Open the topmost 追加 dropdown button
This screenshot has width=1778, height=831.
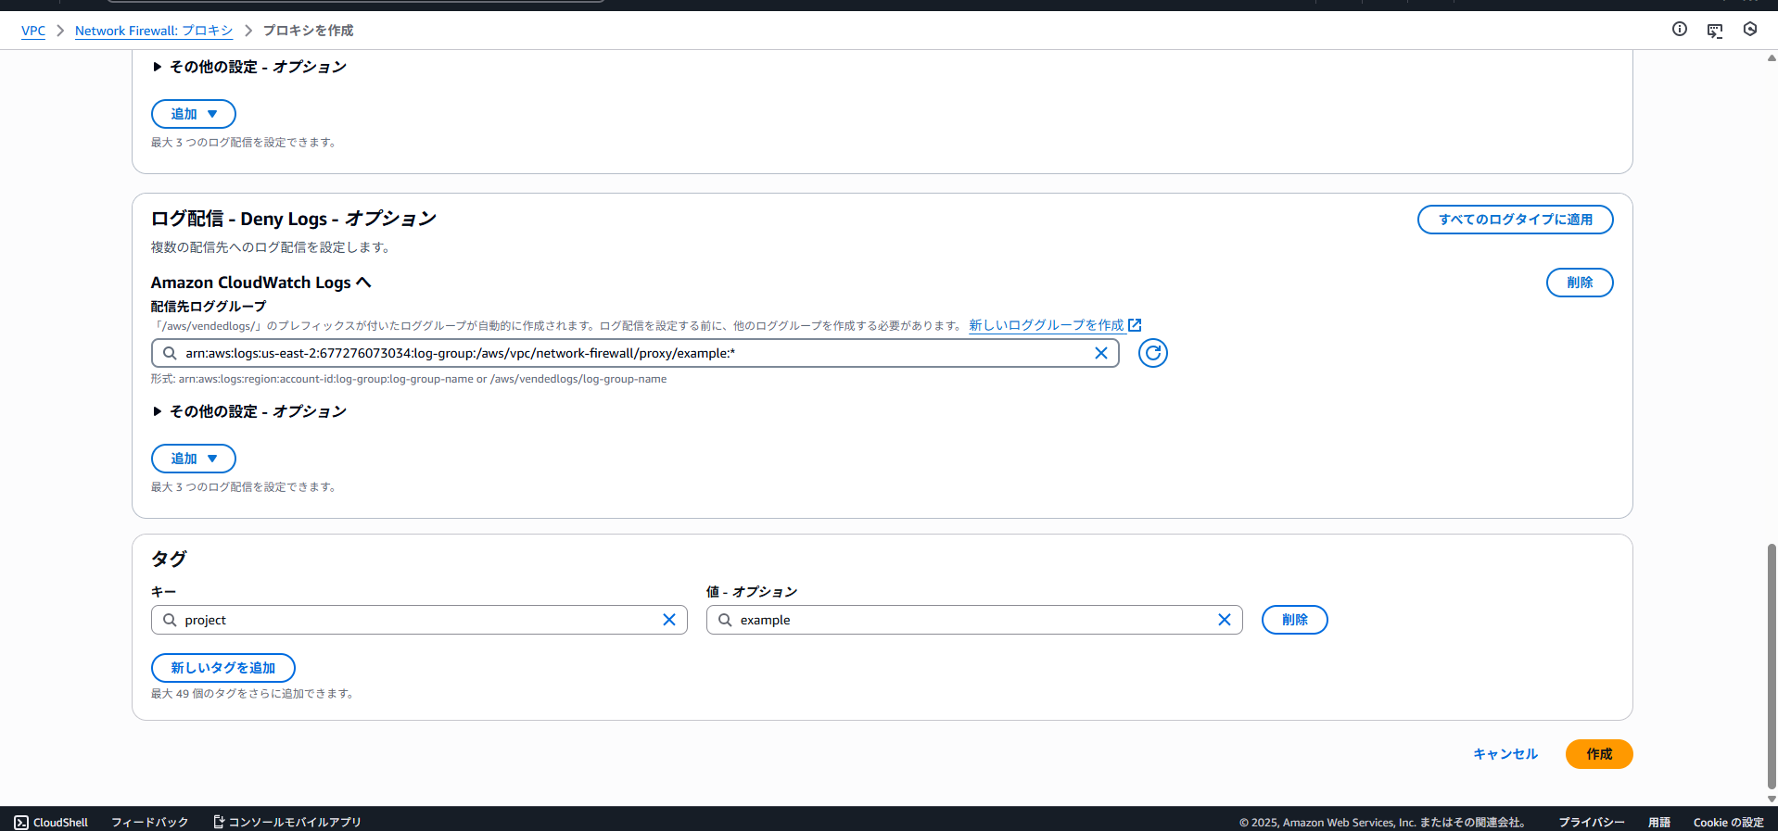pyautogui.click(x=194, y=114)
